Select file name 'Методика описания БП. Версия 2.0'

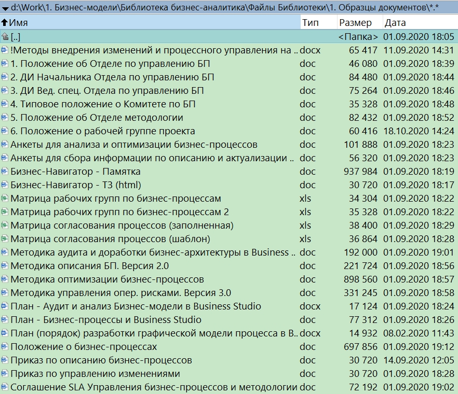pos(89,265)
